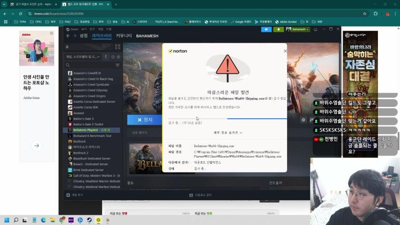This screenshot has width=400, height=225.
Task: Open the Steam view (보기) menu
Action: tap(84, 30)
